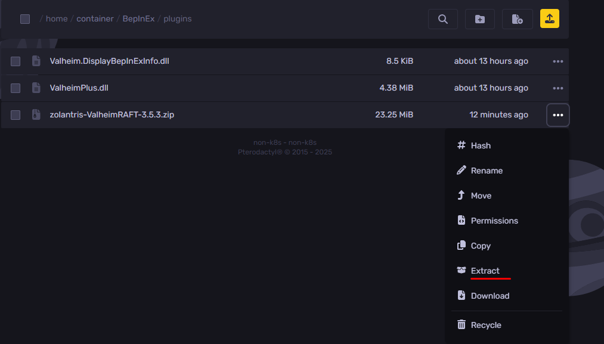604x344 pixels.
Task: Choose Hash from the context menu
Action: point(507,145)
